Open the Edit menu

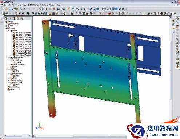(x=9, y=5)
